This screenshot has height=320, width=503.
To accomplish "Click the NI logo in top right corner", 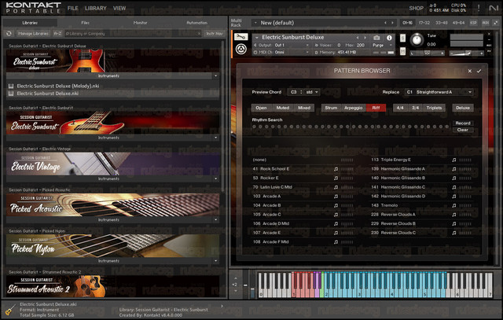I will [494, 8].
